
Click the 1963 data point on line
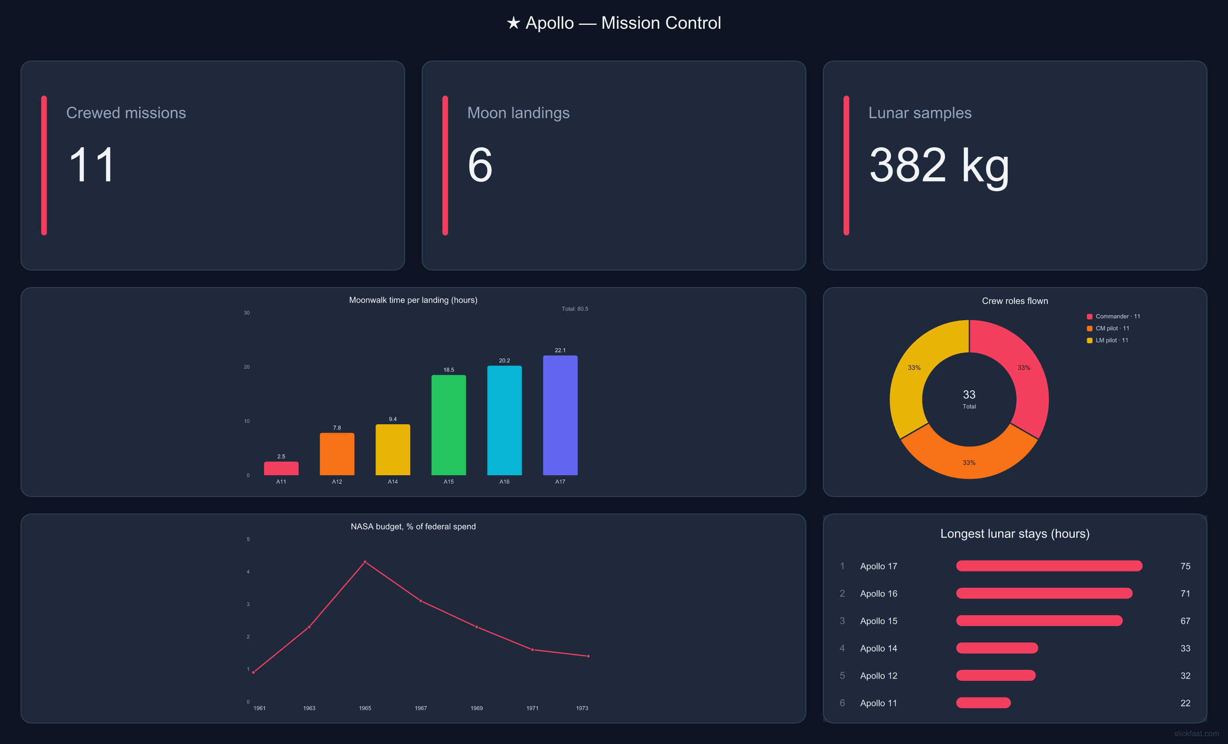[309, 627]
